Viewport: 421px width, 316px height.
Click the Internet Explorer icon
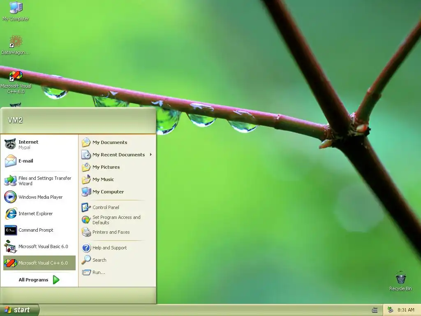[x=10, y=214]
